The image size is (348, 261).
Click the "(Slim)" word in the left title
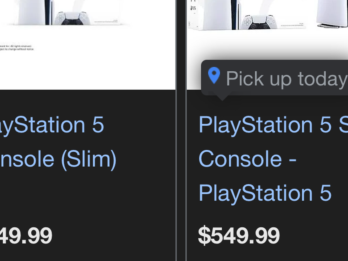pyautogui.click(x=89, y=159)
